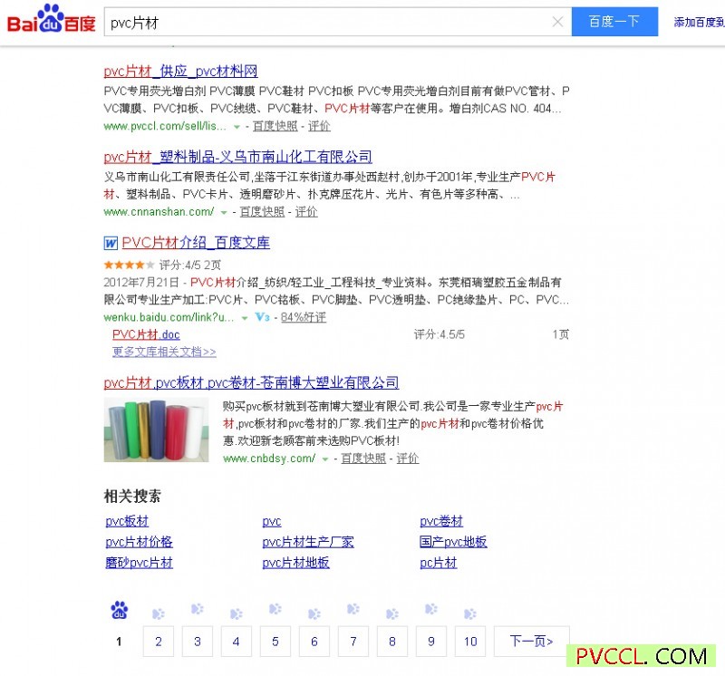Viewport: 725px width, 676px height.
Task: Click the Baidu paw icon above page 1
Action: pyautogui.click(x=120, y=610)
